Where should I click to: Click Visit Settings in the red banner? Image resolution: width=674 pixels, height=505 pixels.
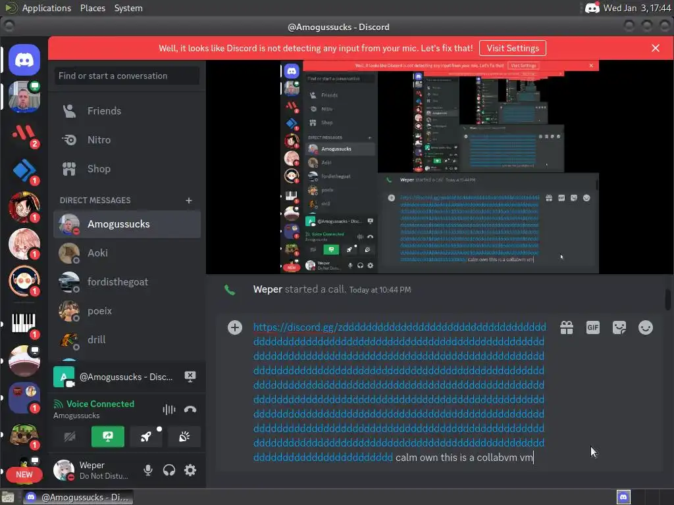tap(512, 48)
